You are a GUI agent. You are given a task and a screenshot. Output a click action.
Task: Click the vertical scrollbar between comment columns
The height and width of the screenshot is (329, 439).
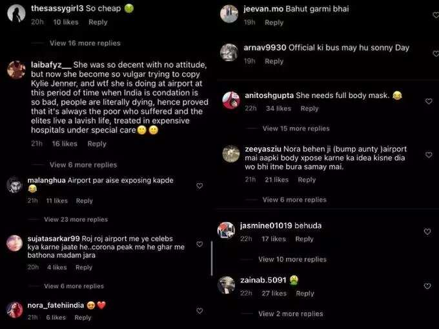click(x=212, y=259)
